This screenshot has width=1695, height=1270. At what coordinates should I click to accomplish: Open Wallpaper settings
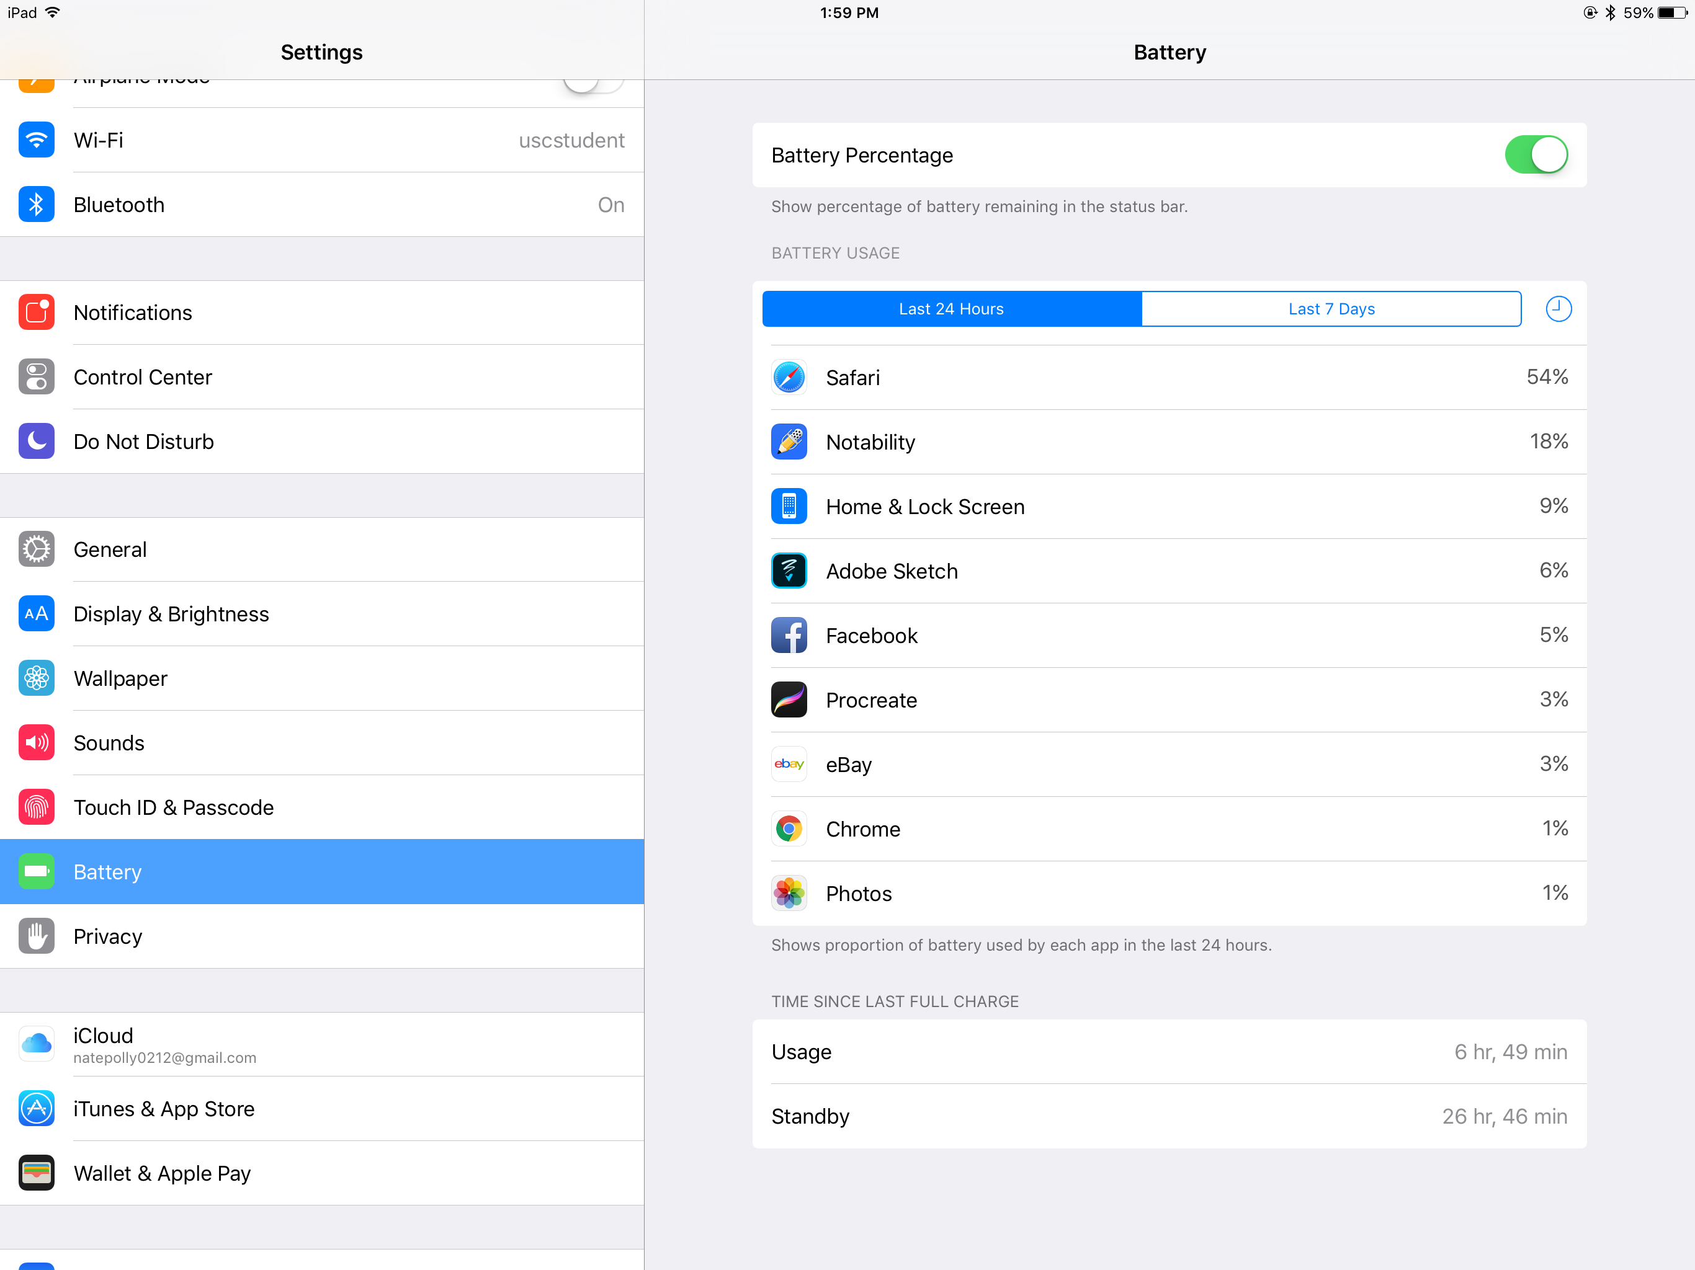tap(322, 678)
